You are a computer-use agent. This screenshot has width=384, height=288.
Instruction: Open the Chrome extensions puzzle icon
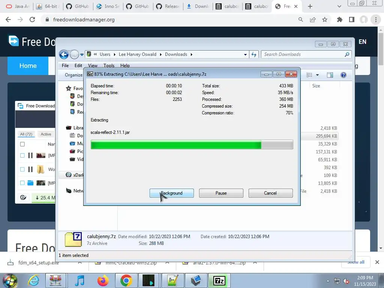tap(340, 19)
